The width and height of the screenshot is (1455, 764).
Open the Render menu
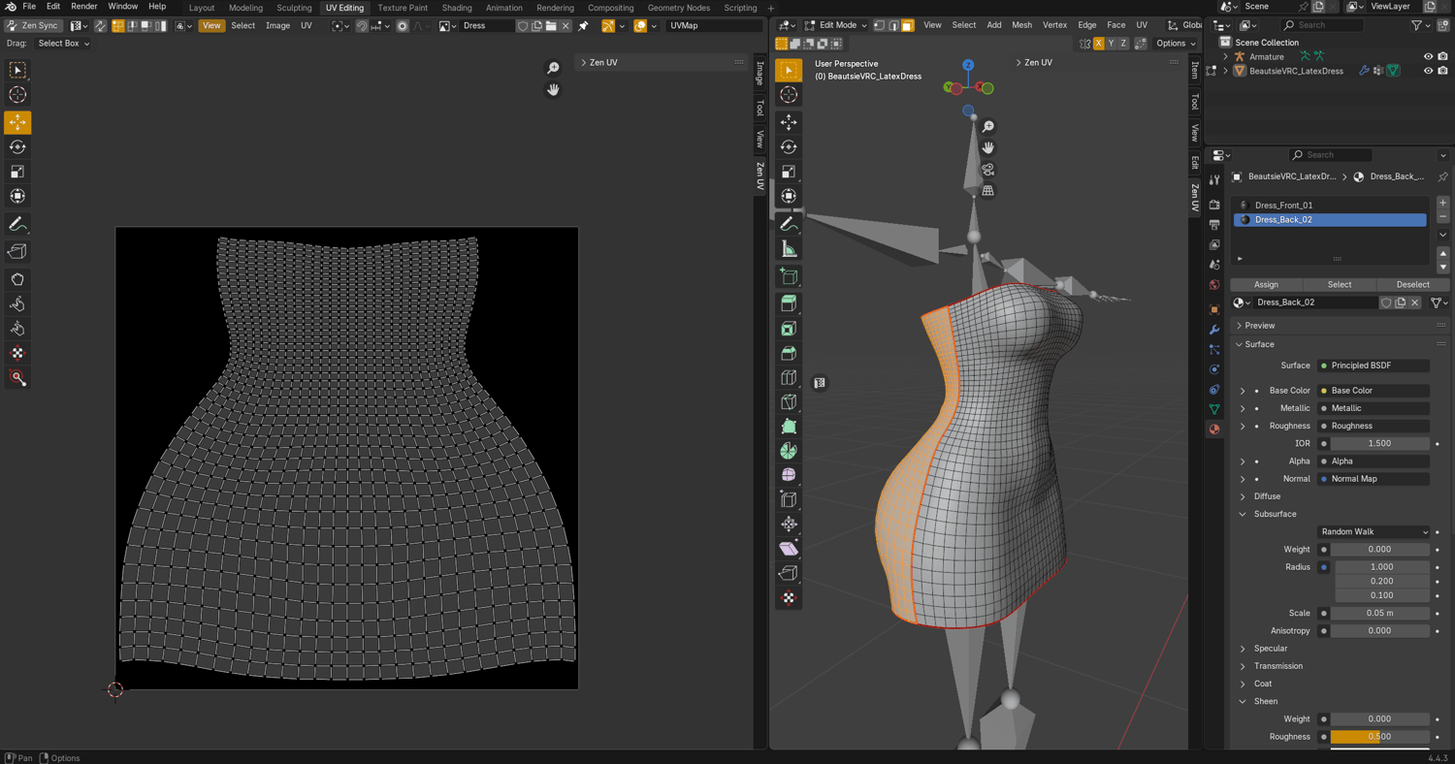point(83,7)
